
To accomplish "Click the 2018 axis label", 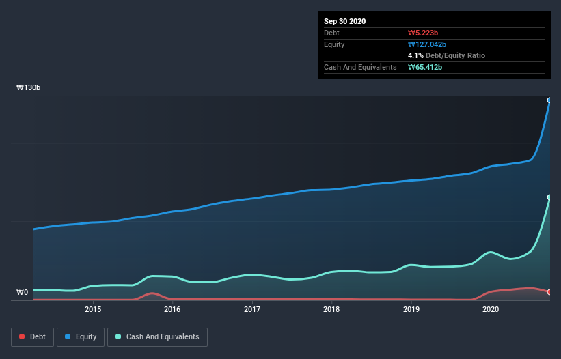I will 331,309.
